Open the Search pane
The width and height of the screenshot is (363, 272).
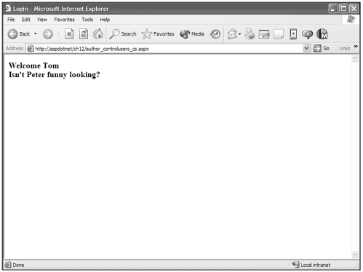click(x=123, y=34)
